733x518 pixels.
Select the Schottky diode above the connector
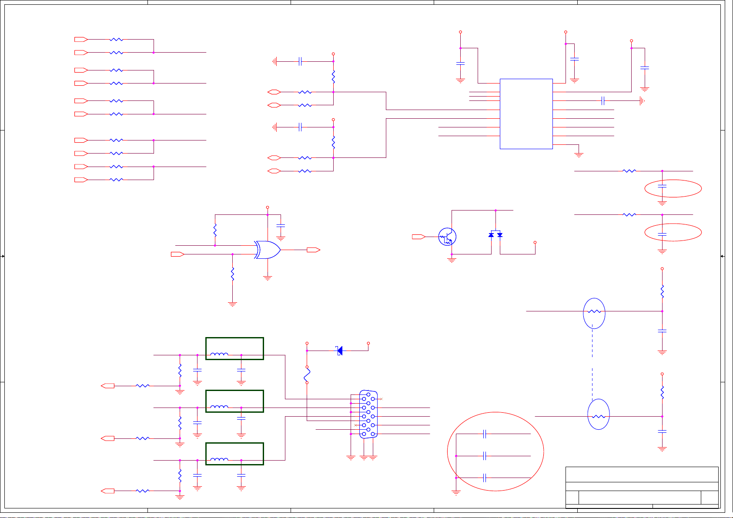pos(340,350)
